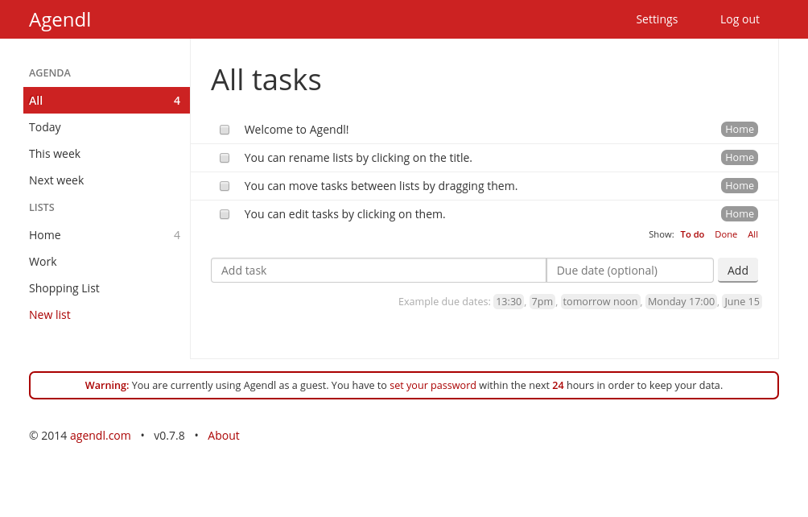Open the Shopping List
This screenshot has height=517, width=808.
64,288
